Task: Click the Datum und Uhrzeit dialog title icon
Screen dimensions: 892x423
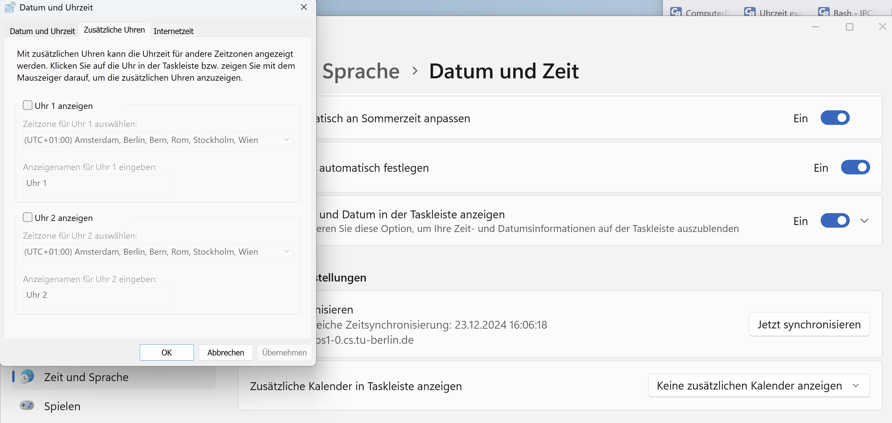Action: click(10, 7)
